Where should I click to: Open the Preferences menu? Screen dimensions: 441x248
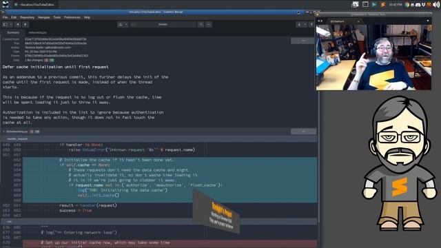point(72,17)
